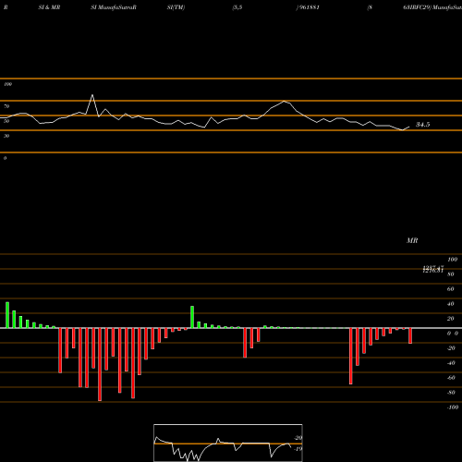Click the 'MR' panel title label
The width and height of the screenshot is (462, 462).
pos(412,240)
